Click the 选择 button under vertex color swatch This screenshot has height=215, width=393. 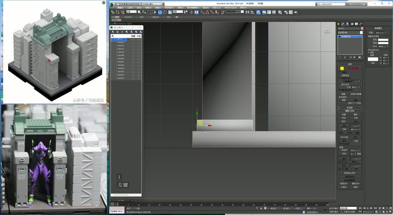click(x=373, y=63)
